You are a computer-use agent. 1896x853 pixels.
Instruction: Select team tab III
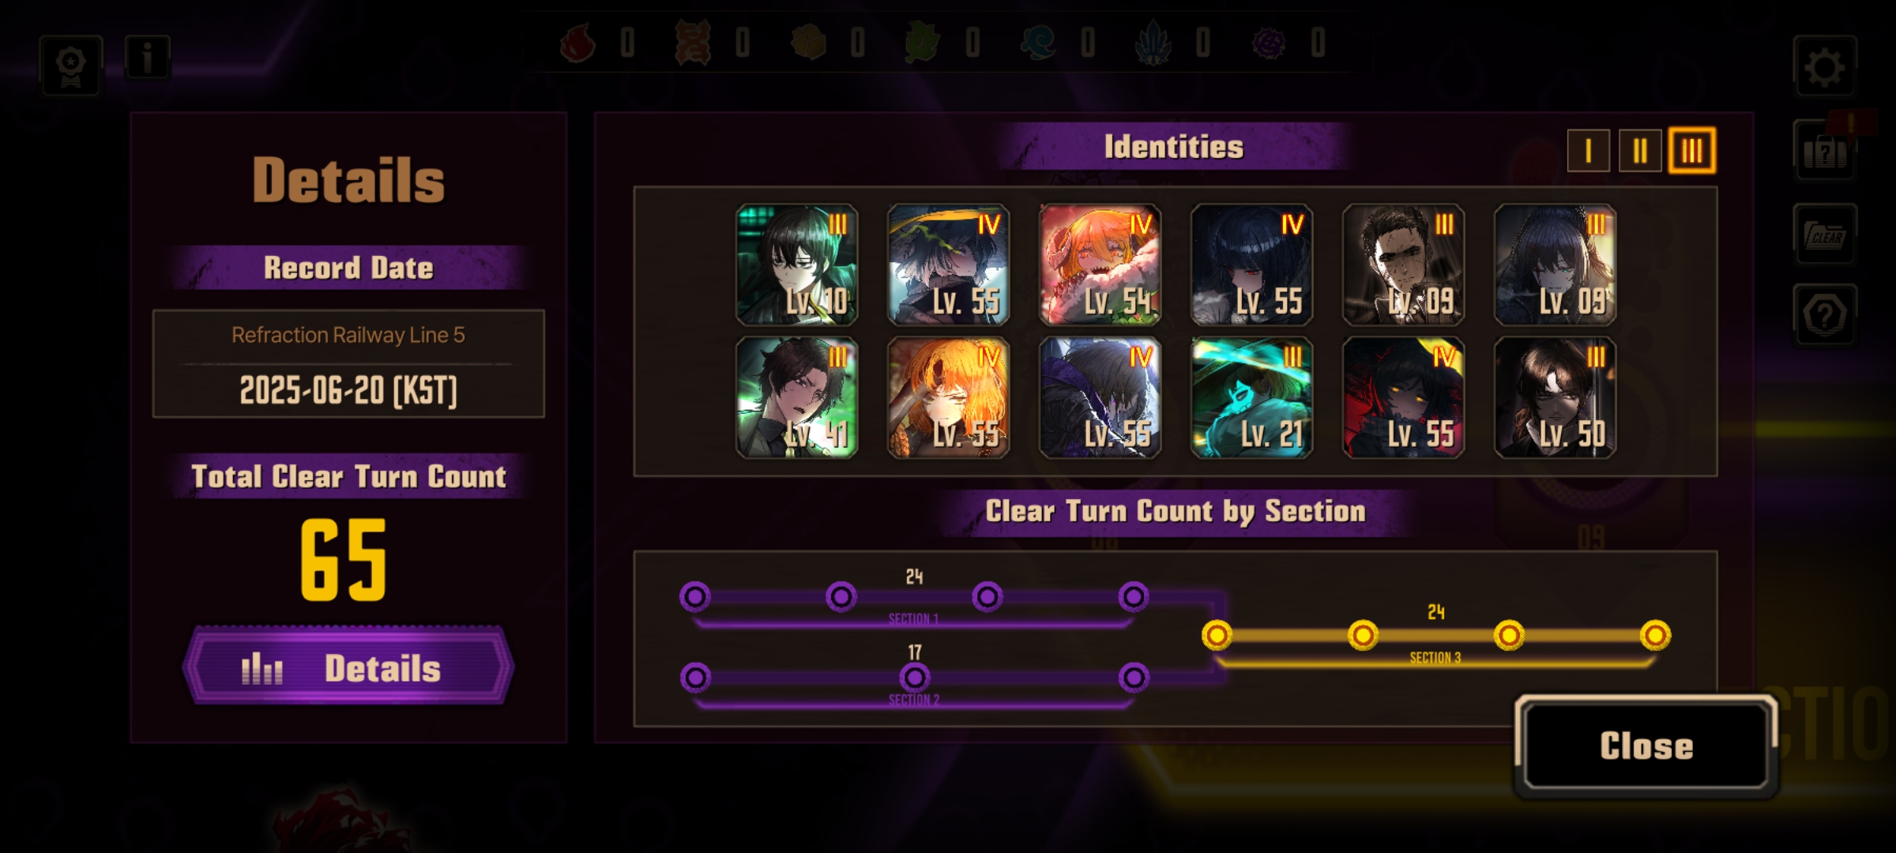point(1691,150)
